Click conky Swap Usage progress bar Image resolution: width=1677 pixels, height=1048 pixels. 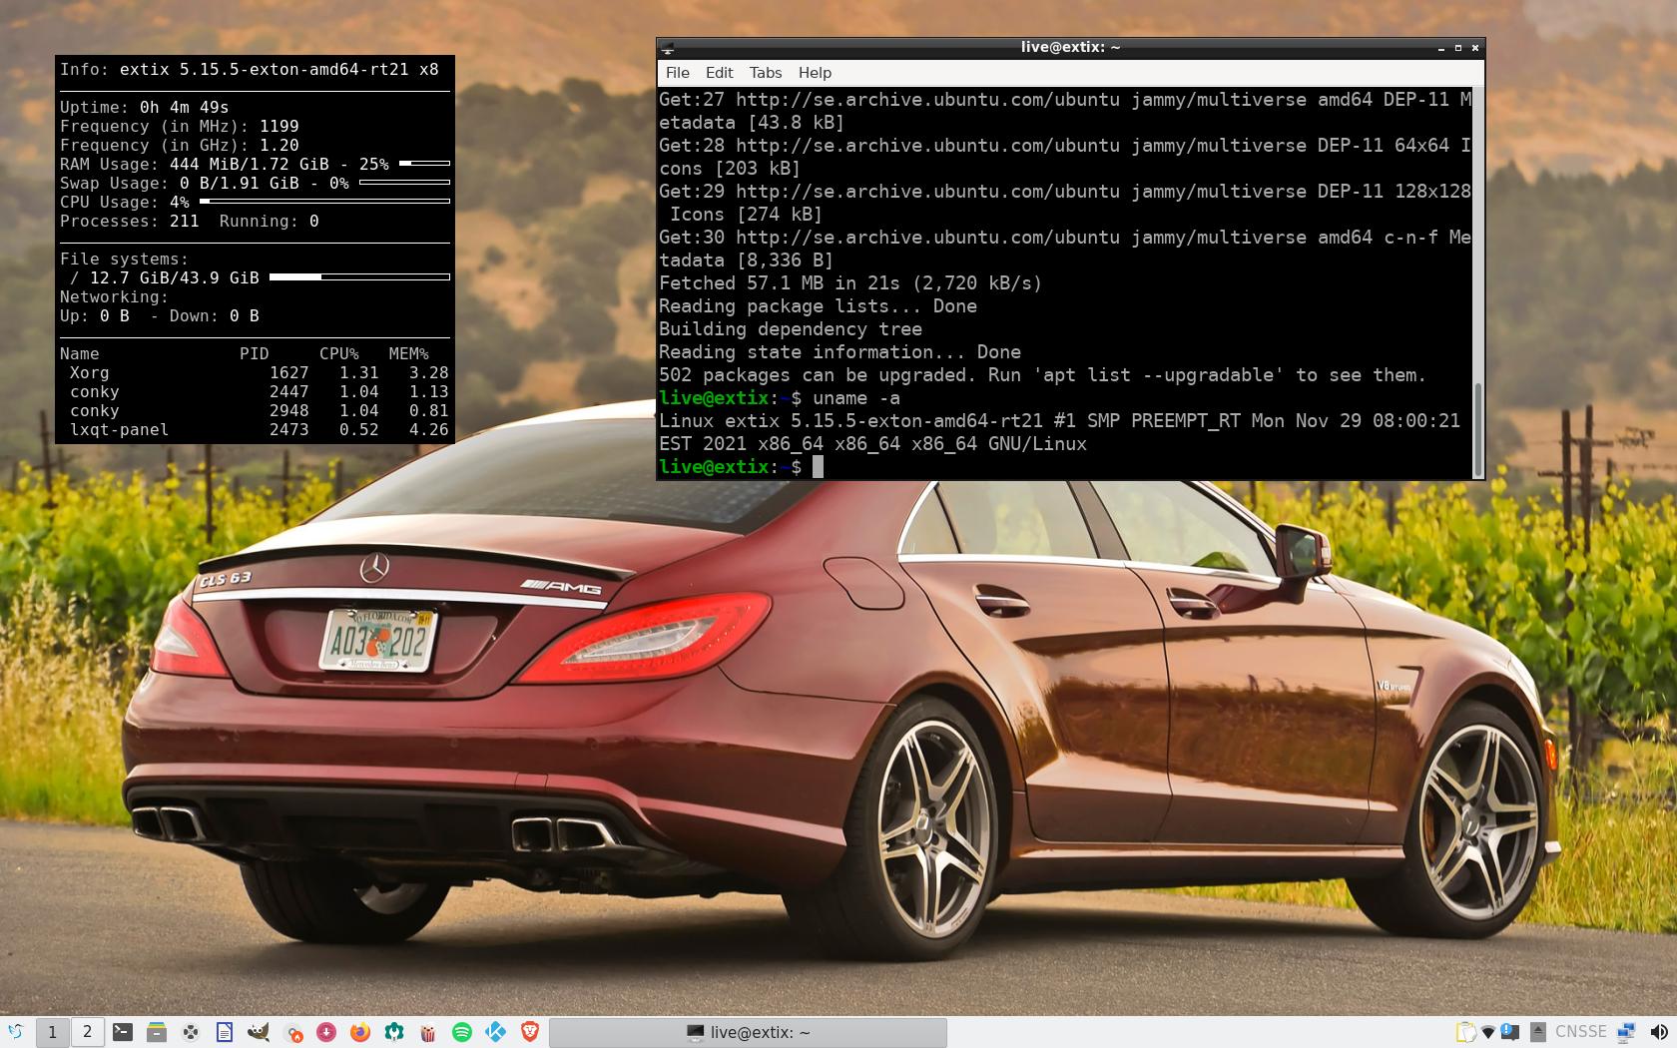[x=404, y=182]
